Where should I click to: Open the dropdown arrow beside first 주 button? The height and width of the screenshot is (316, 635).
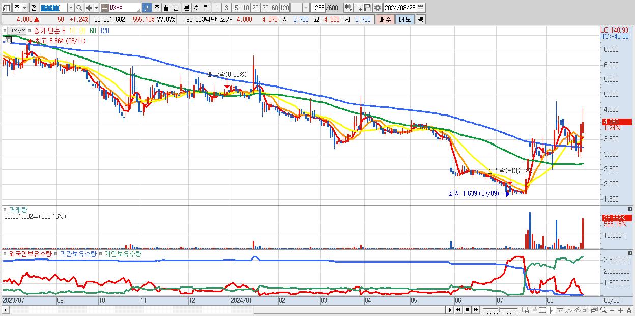pyautogui.click(x=24, y=8)
